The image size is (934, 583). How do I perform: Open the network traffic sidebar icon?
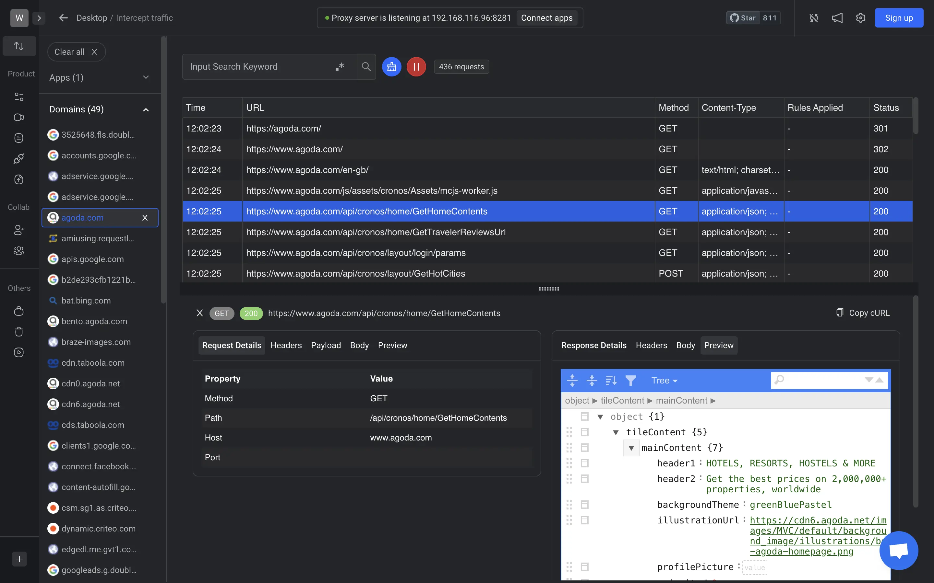19,46
